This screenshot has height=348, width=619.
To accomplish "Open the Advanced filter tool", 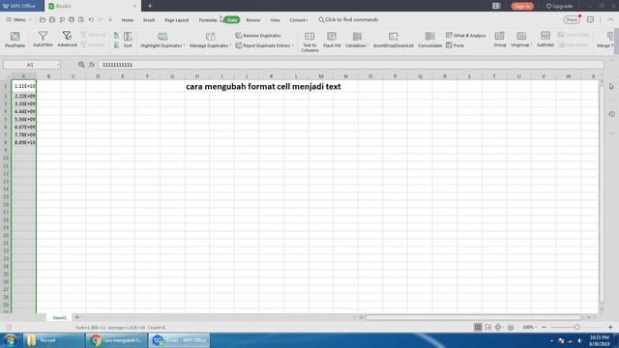I will (x=67, y=40).
